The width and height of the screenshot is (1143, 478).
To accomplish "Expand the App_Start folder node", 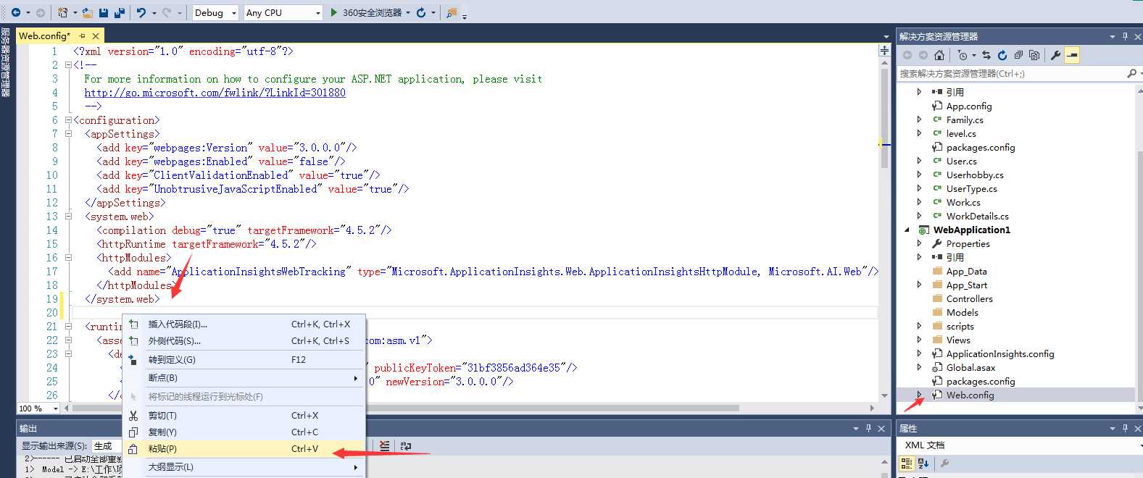I will click(919, 285).
